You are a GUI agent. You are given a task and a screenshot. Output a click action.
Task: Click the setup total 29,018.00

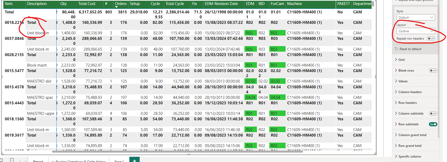click(x=139, y=12)
